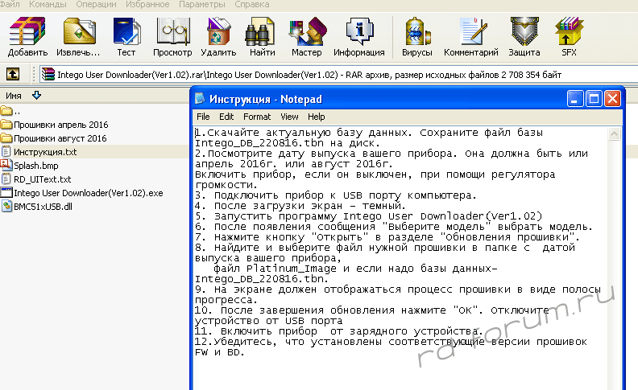Maximize the Инструкция Notepad window

[594, 99]
